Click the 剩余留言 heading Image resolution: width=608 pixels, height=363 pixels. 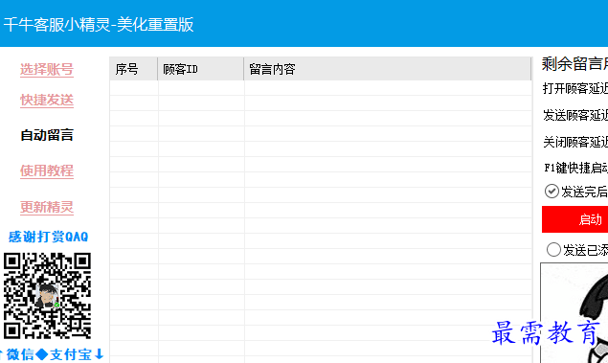[x=574, y=63]
